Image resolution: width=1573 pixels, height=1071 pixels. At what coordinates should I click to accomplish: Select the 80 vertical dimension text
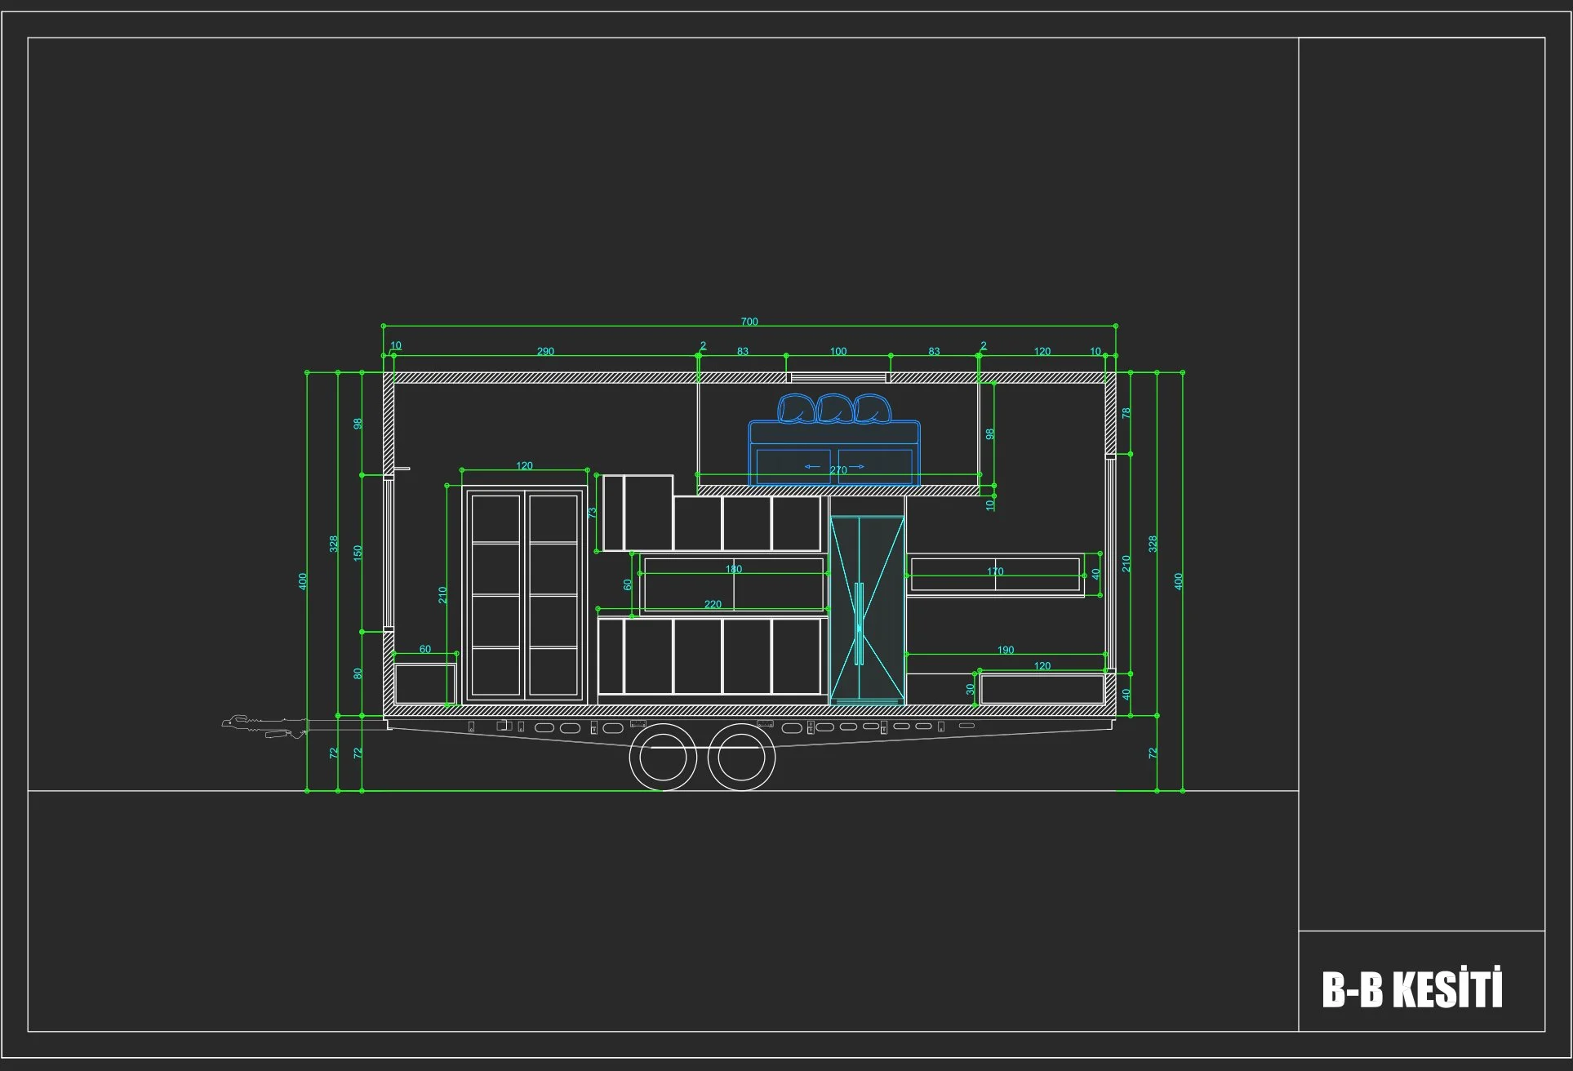pos(358,673)
